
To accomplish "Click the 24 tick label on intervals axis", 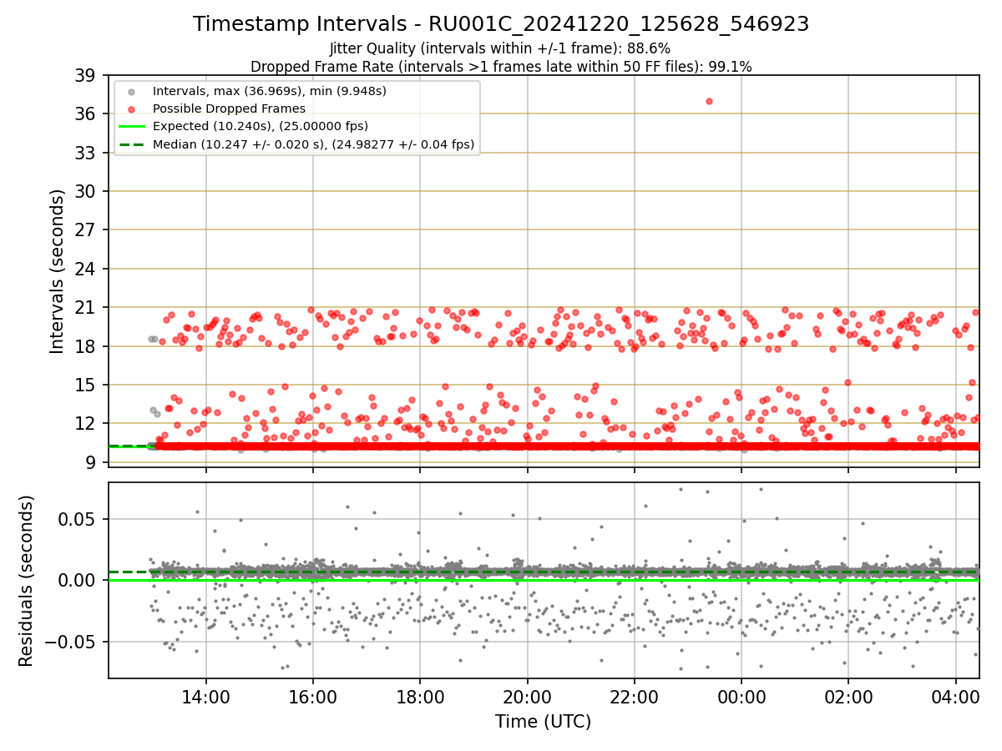I will click(86, 269).
